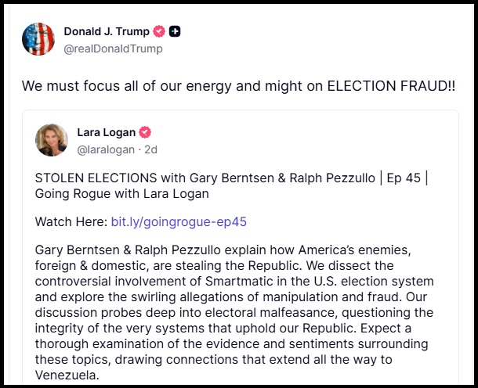Image resolution: width=478 pixels, height=388 pixels.
Task: Open the @realDonaldTrump handle
Action: click(x=113, y=48)
